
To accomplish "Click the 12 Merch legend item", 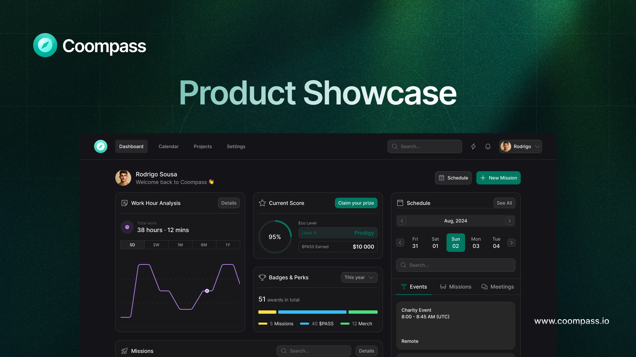I will coord(356,324).
